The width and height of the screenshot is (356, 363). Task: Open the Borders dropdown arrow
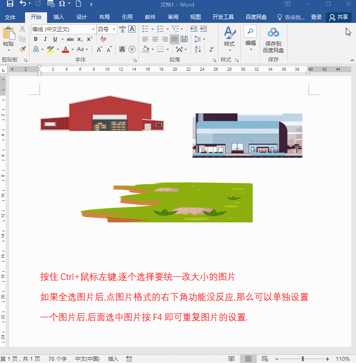click(x=167, y=49)
